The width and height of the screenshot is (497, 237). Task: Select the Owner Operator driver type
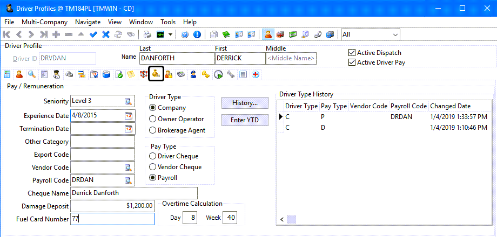tap(153, 119)
